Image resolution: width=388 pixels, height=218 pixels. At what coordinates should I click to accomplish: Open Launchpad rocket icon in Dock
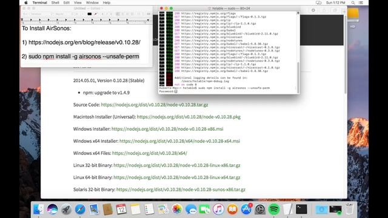(66, 210)
